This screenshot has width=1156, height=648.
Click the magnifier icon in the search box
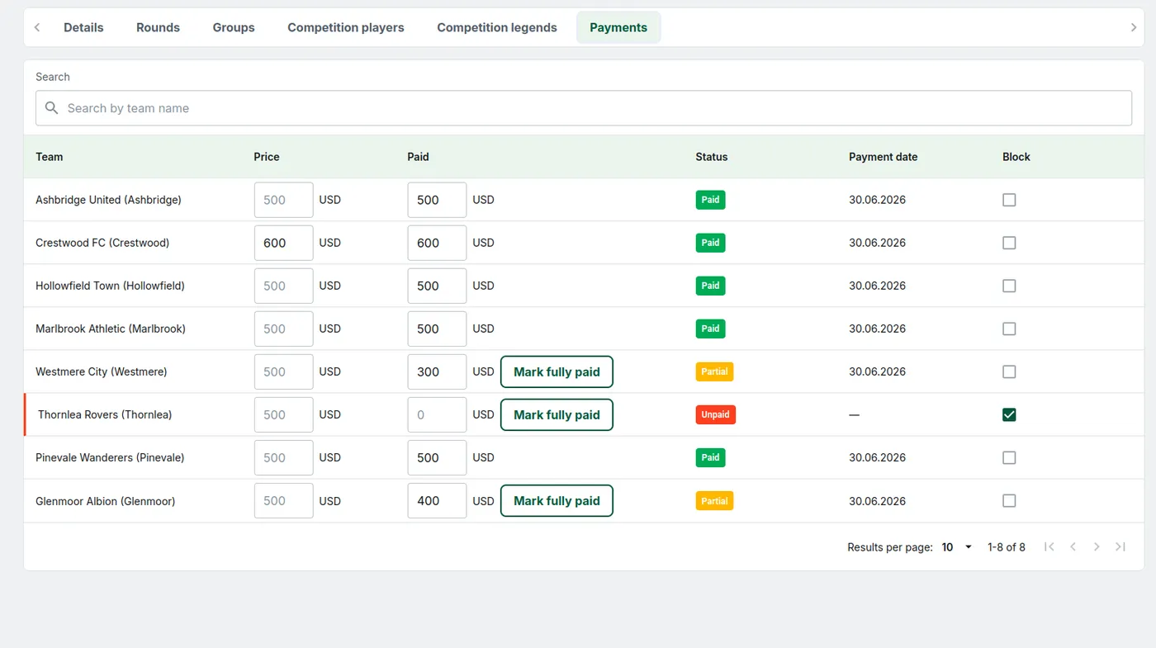pos(51,108)
